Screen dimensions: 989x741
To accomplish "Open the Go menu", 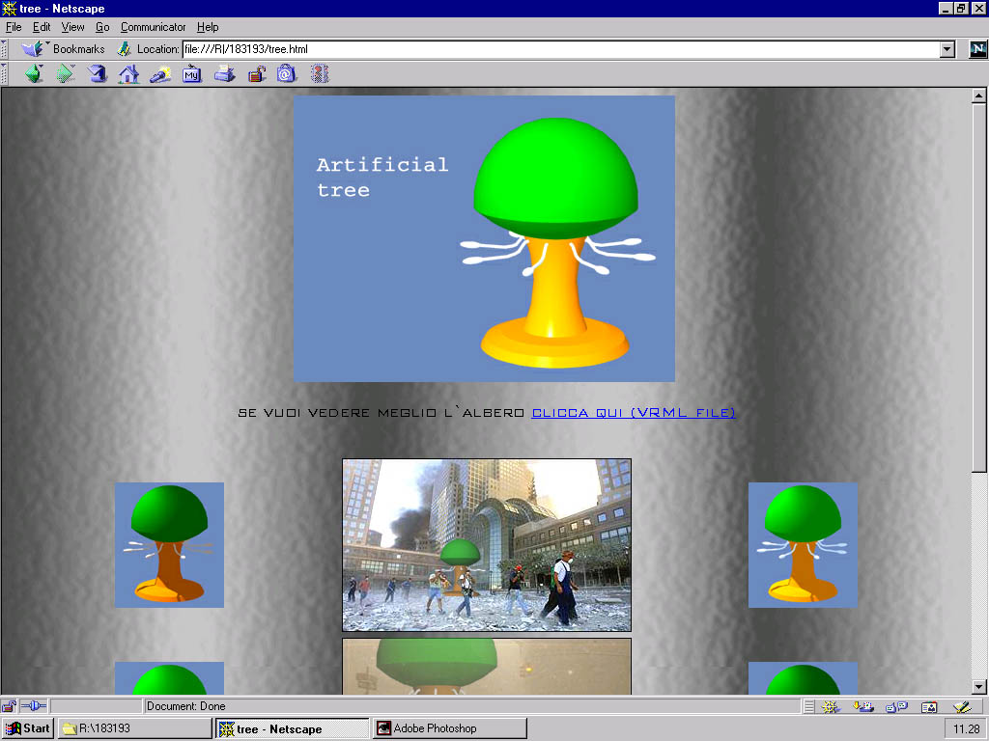I will pyautogui.click(x=102, y=27).
